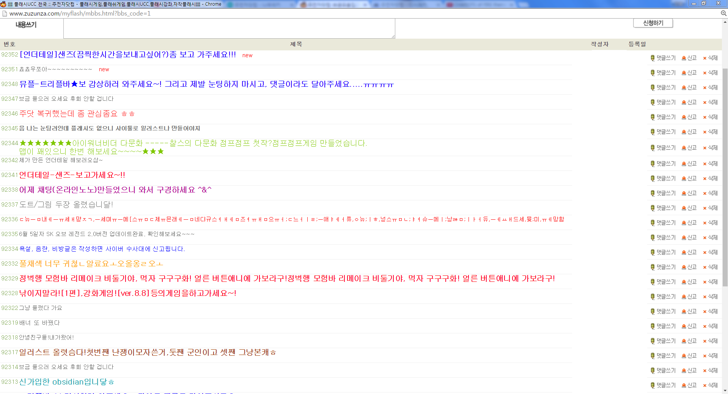
Task: Delete post 92348 via the red X
Action: click(x=704, y=88)
